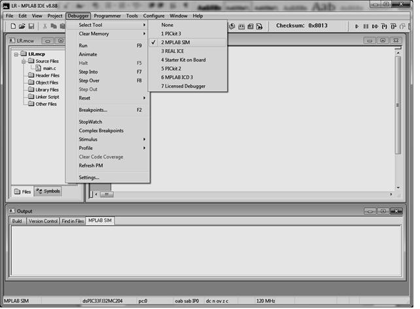Click Run in Debugger menu

(x=108, y=46)
